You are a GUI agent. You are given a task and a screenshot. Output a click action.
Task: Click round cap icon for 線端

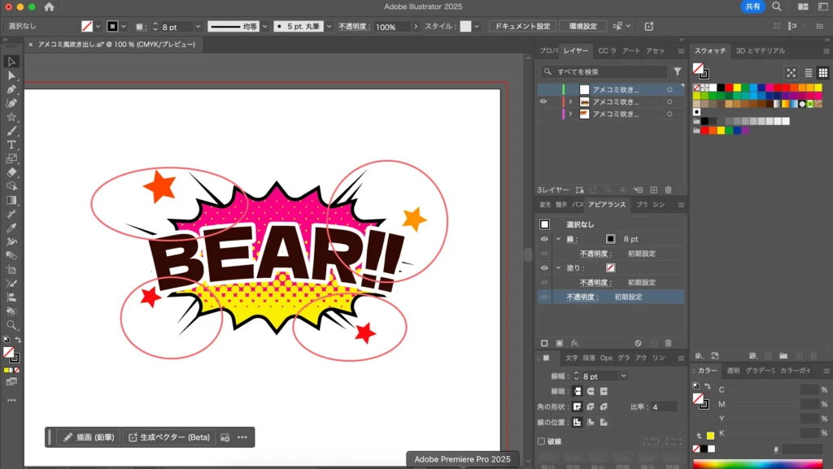click(x=591, y=391)
